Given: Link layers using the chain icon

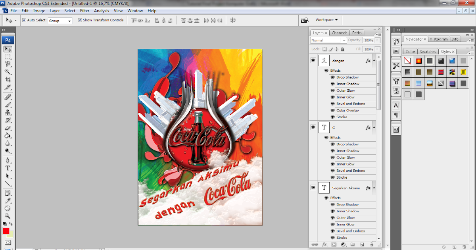Looking at the screenshot, I should point(315,244).
